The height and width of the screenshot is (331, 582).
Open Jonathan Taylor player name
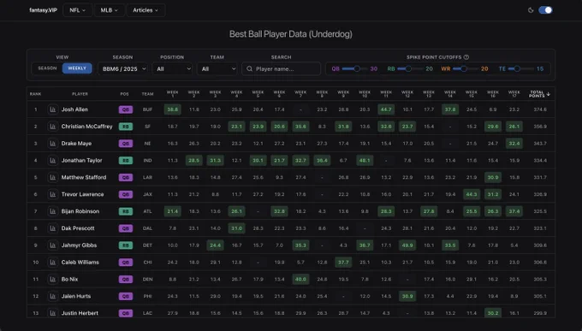[x=81, y=160]
